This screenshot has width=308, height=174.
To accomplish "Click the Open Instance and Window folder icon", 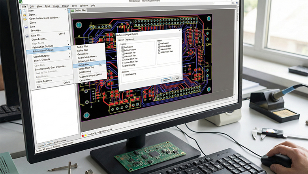I will click(x=25, y=18).
